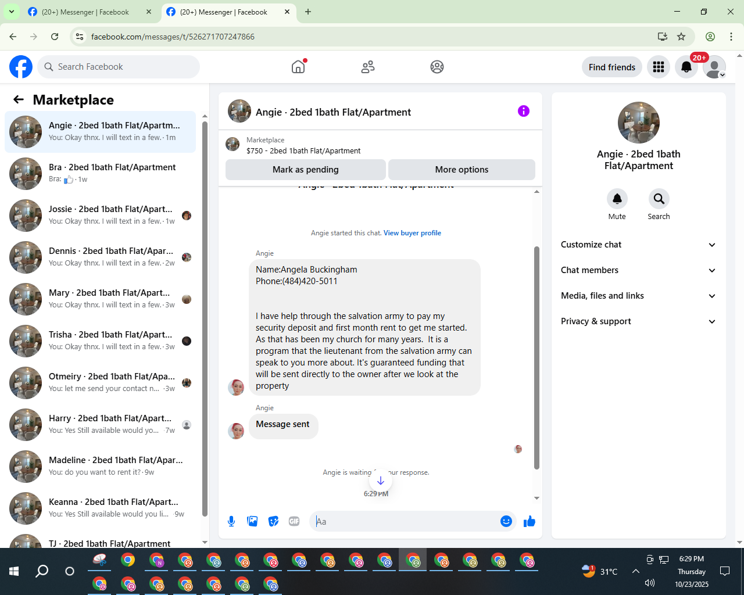Open conversation information purple icon
744x595 pixels.
click(524, 111)
